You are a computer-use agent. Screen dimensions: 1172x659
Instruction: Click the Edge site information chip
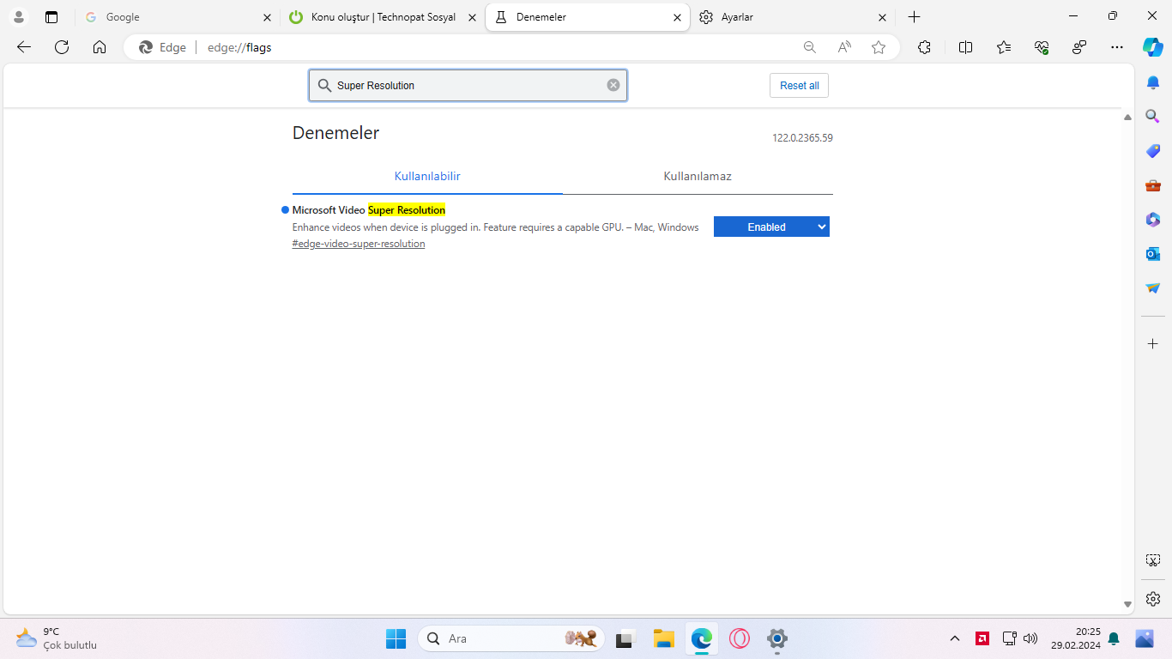163,47
